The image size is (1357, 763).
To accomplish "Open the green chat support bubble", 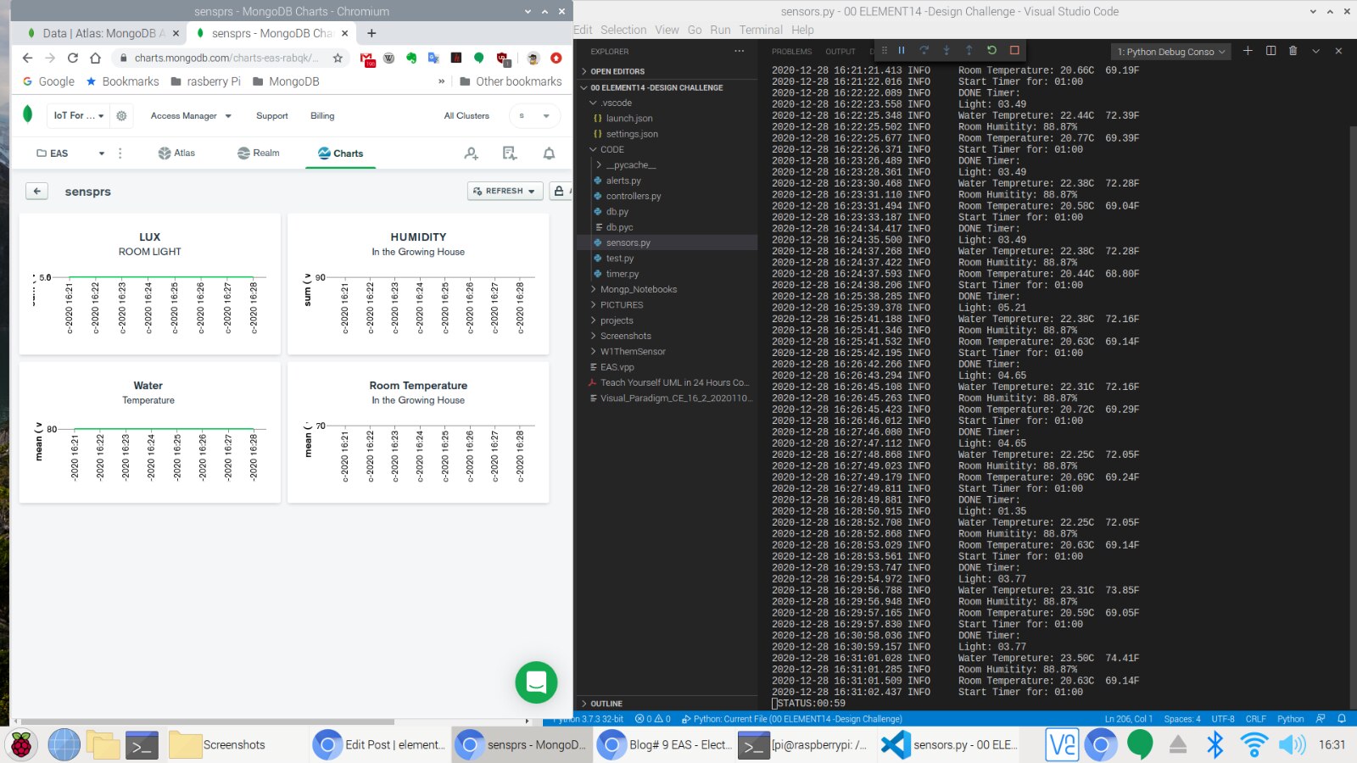I will (536, 682).
